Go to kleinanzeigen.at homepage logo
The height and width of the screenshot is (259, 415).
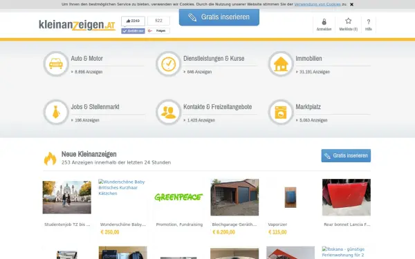pyautogui.click(x=77, y=25)
